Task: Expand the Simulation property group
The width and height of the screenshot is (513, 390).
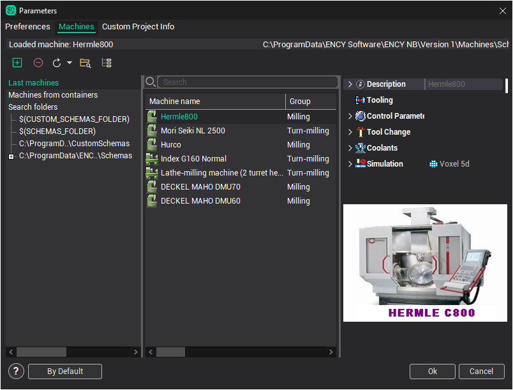Action: (x=350, y=164)
